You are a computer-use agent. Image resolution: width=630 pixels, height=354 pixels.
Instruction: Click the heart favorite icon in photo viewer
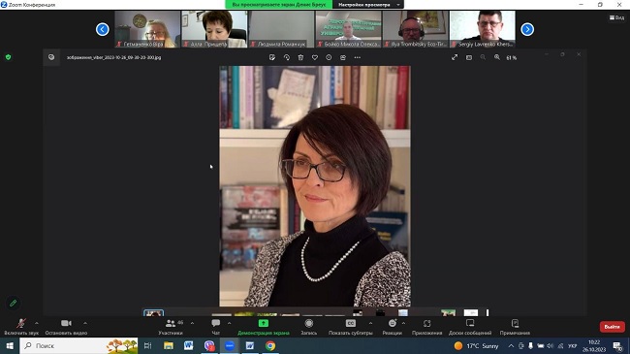tap(315, 57)
